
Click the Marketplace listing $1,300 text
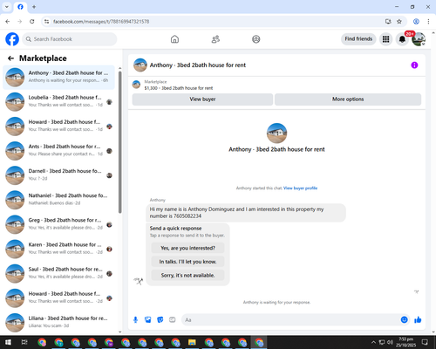click(x=179, y=88)
